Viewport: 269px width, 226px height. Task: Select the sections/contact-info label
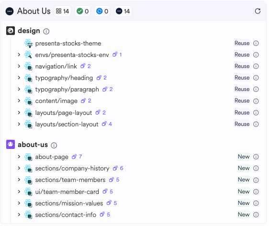click(x=66, y=215)
